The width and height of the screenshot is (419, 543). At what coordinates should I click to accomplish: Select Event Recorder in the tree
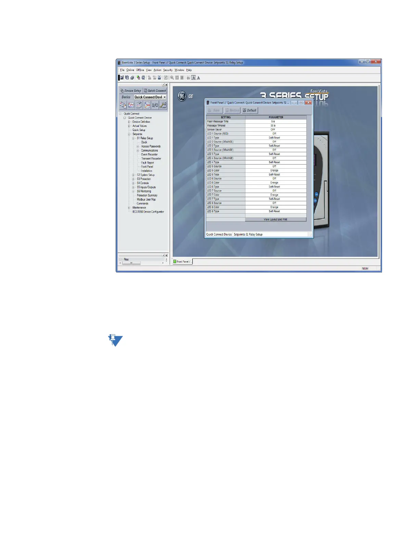pyautogui.click(x=150, y=155)
